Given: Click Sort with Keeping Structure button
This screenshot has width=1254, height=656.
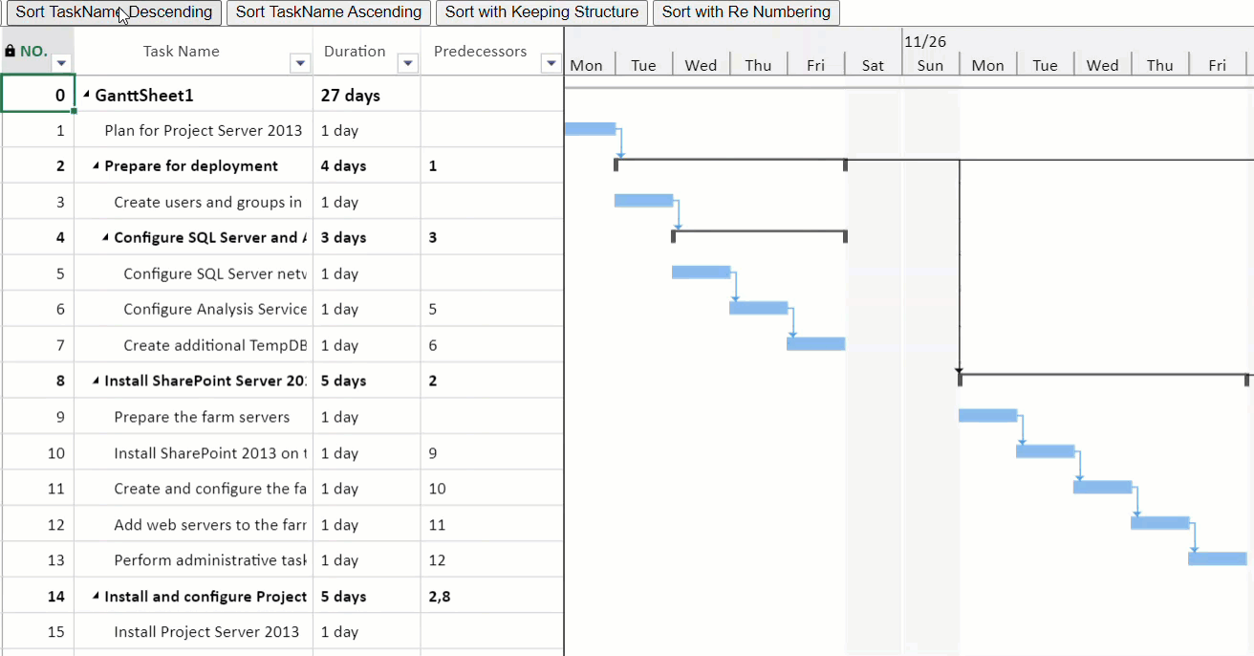Looking at the screenshot, I should point(542,12).
